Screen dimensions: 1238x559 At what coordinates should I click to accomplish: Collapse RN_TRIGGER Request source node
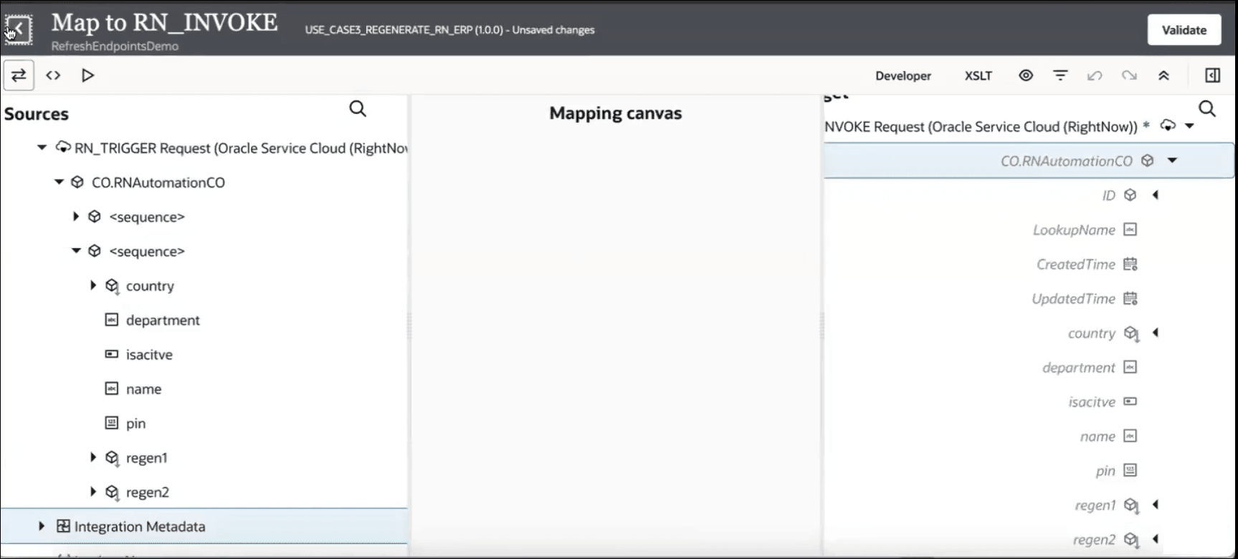[x=42, y=148]
